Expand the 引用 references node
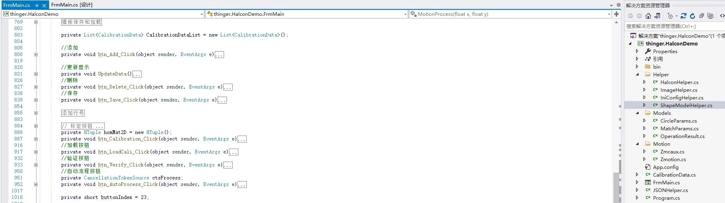 pos(637,59)
